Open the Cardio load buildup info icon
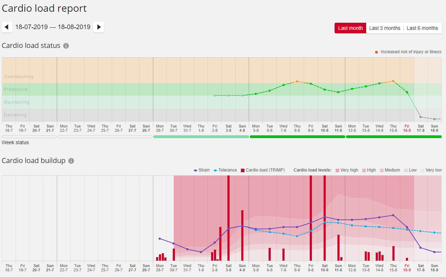 (71, 161)
